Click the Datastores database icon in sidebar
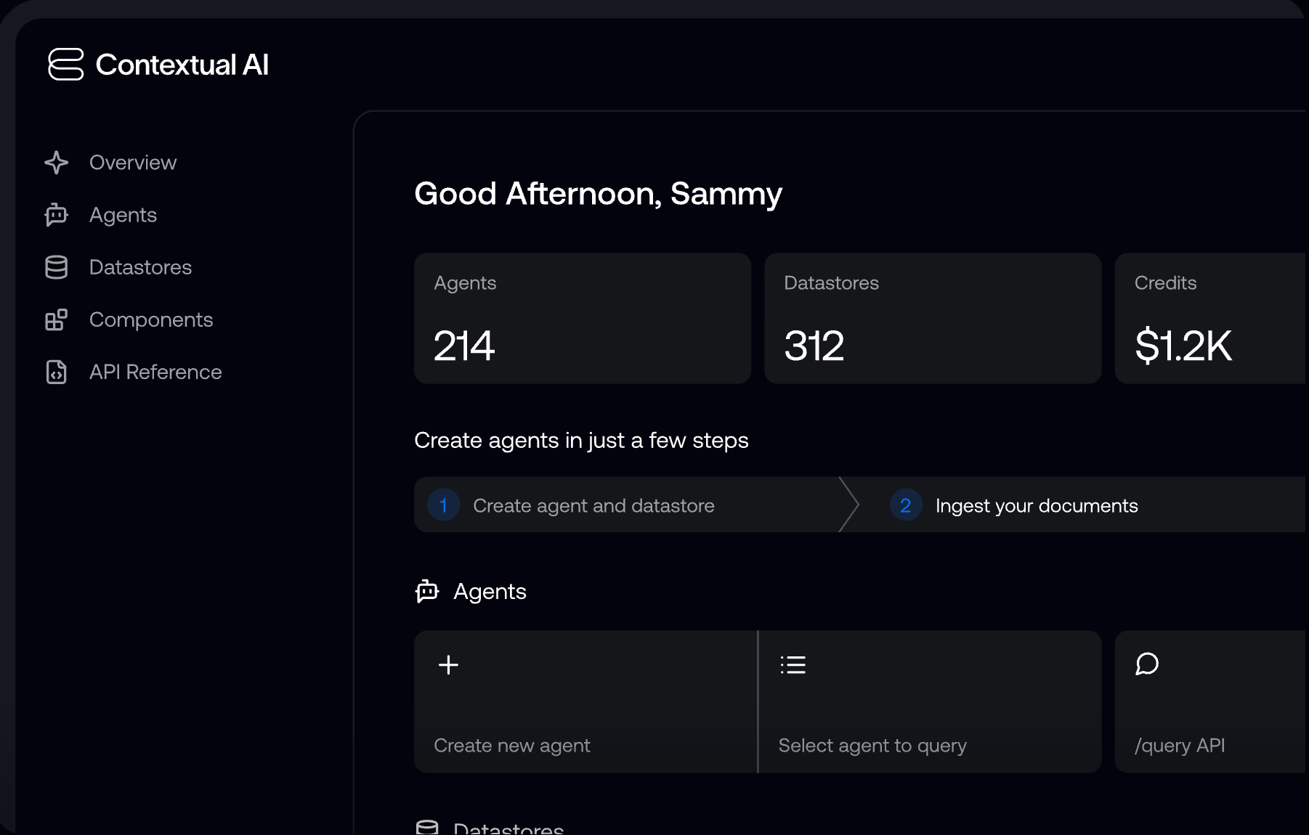The width and height of the screenshot is (1309, 835). point(57,267)
